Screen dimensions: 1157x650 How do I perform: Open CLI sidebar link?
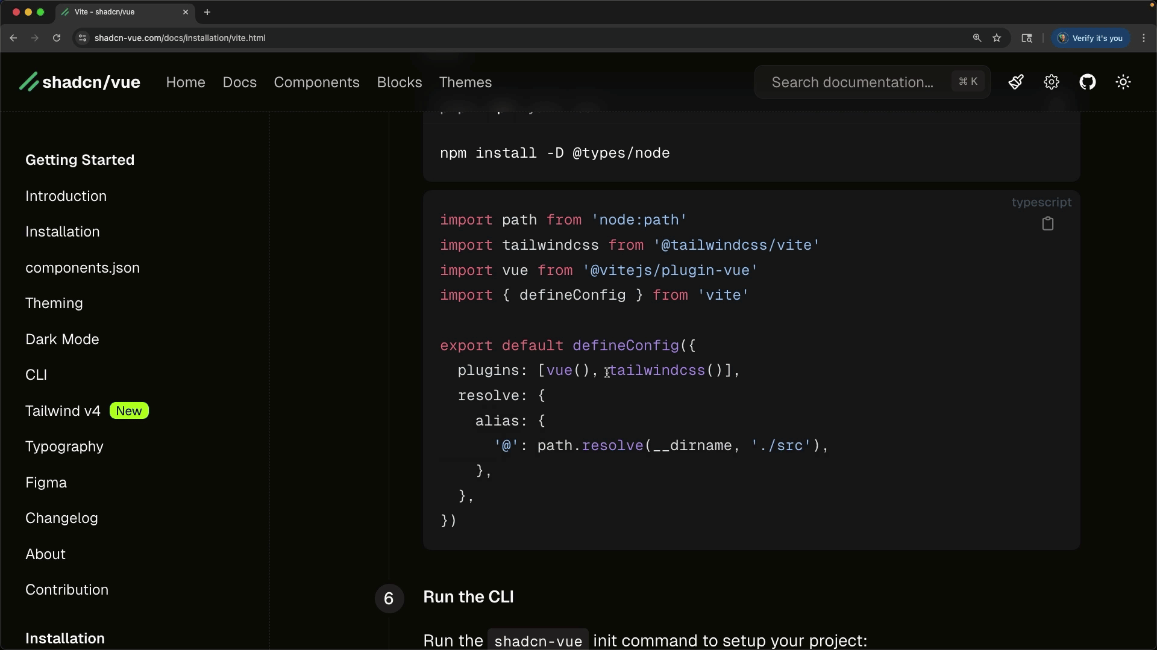tap(36, 375)
